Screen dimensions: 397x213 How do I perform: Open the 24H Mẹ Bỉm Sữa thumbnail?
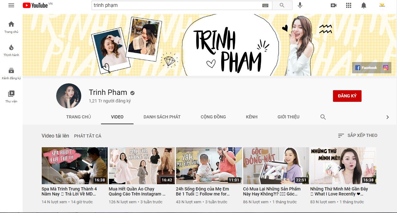click(209, 166)
